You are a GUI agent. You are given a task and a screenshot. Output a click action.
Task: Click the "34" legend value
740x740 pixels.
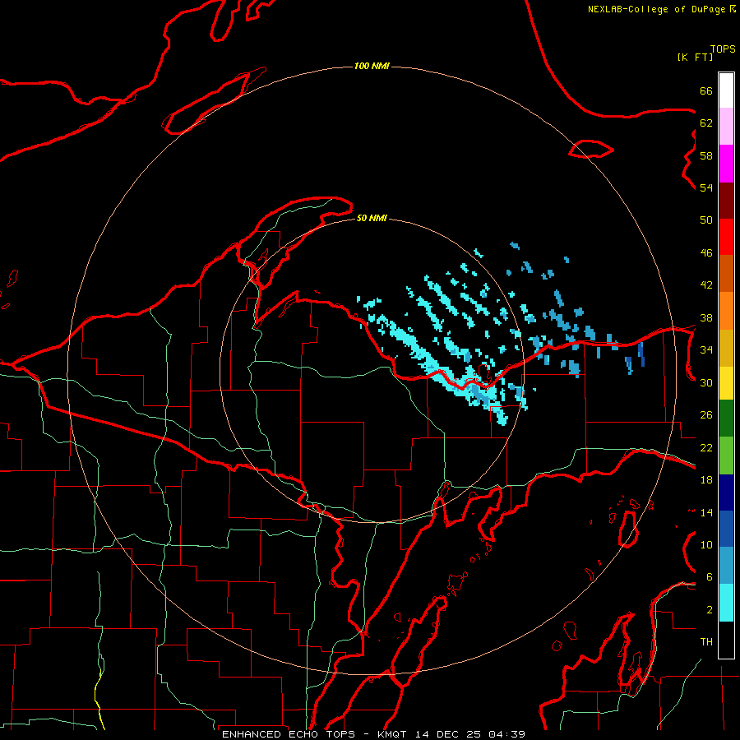pyautogui.click(x=706, y=350)
